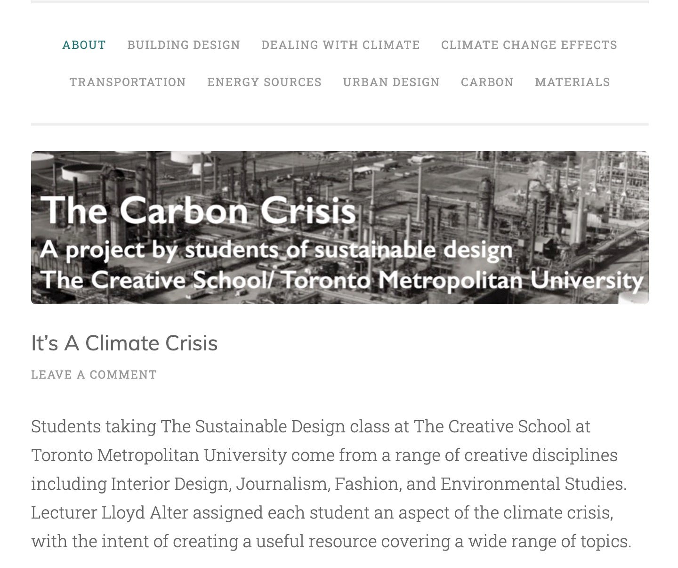Go to the Building Design section
678x568 pixels.
coord(184,45)
